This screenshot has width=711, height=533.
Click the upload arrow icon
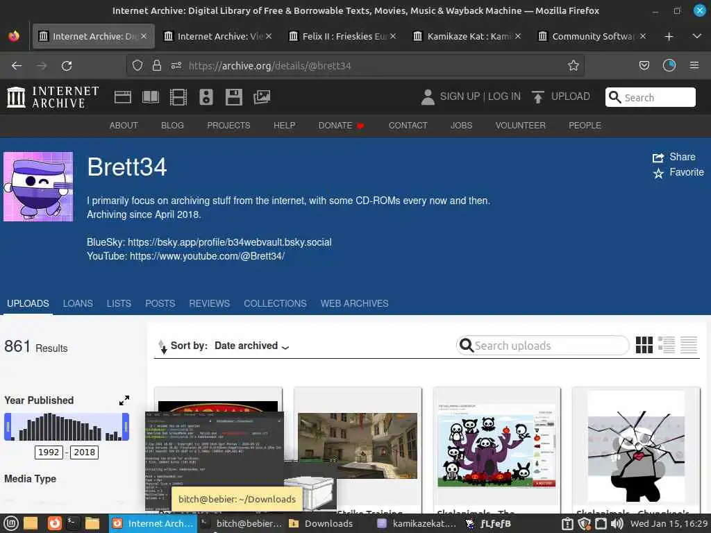pyautogui.click(x=538, y=97)
